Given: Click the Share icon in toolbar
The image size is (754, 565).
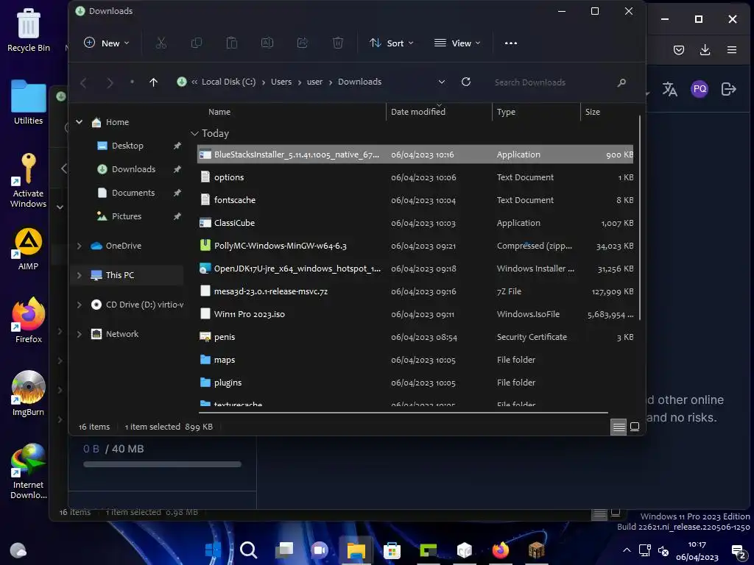Looking at the screenshot, I should [303, 43].
